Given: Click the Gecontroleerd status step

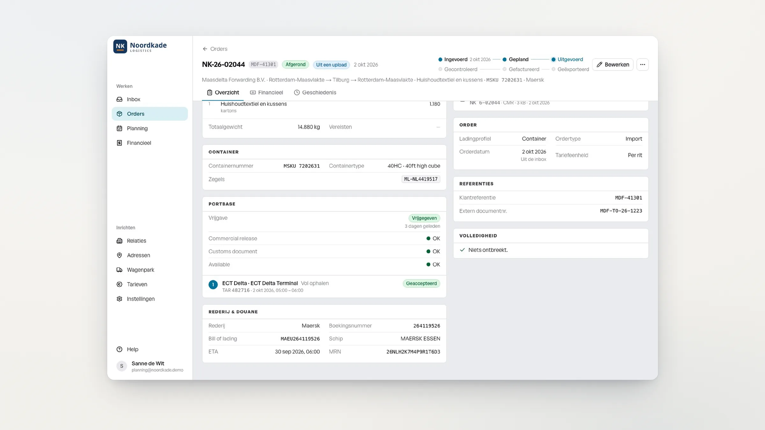Looking at the screenshot, I should point(458,69).
